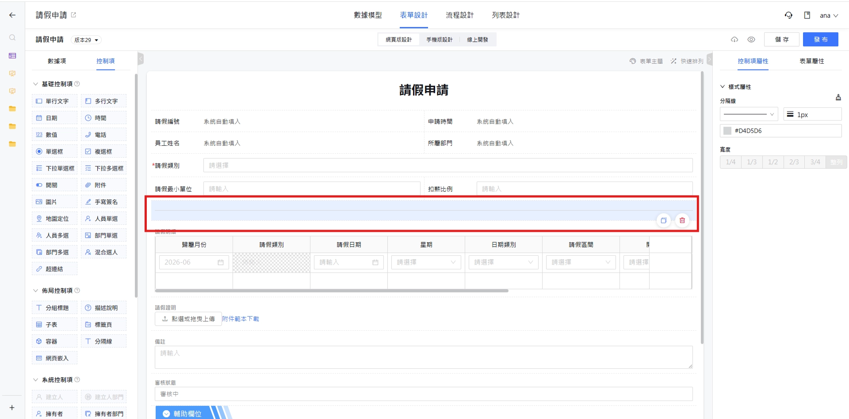Add 複選框 control
The height and width of the screenshot is (419, 849).
(103, 151)
